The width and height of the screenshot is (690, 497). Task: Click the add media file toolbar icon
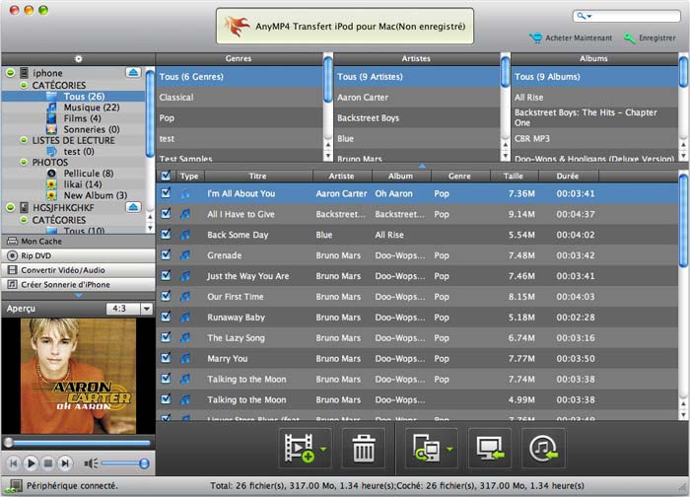[299, 448]
